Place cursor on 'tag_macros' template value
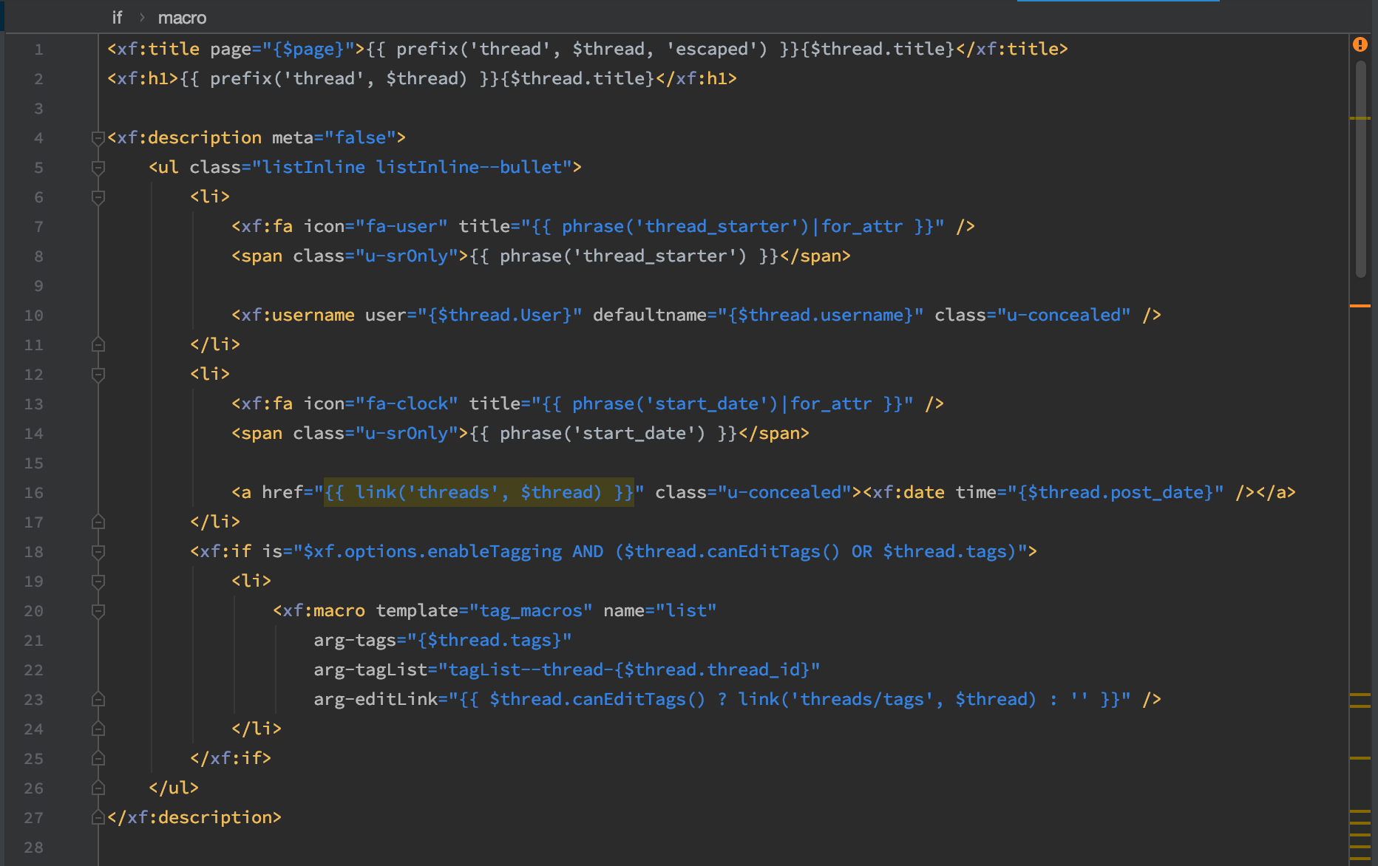The height and width of the screenshot is (866, 1378). (x=531, y=611)
